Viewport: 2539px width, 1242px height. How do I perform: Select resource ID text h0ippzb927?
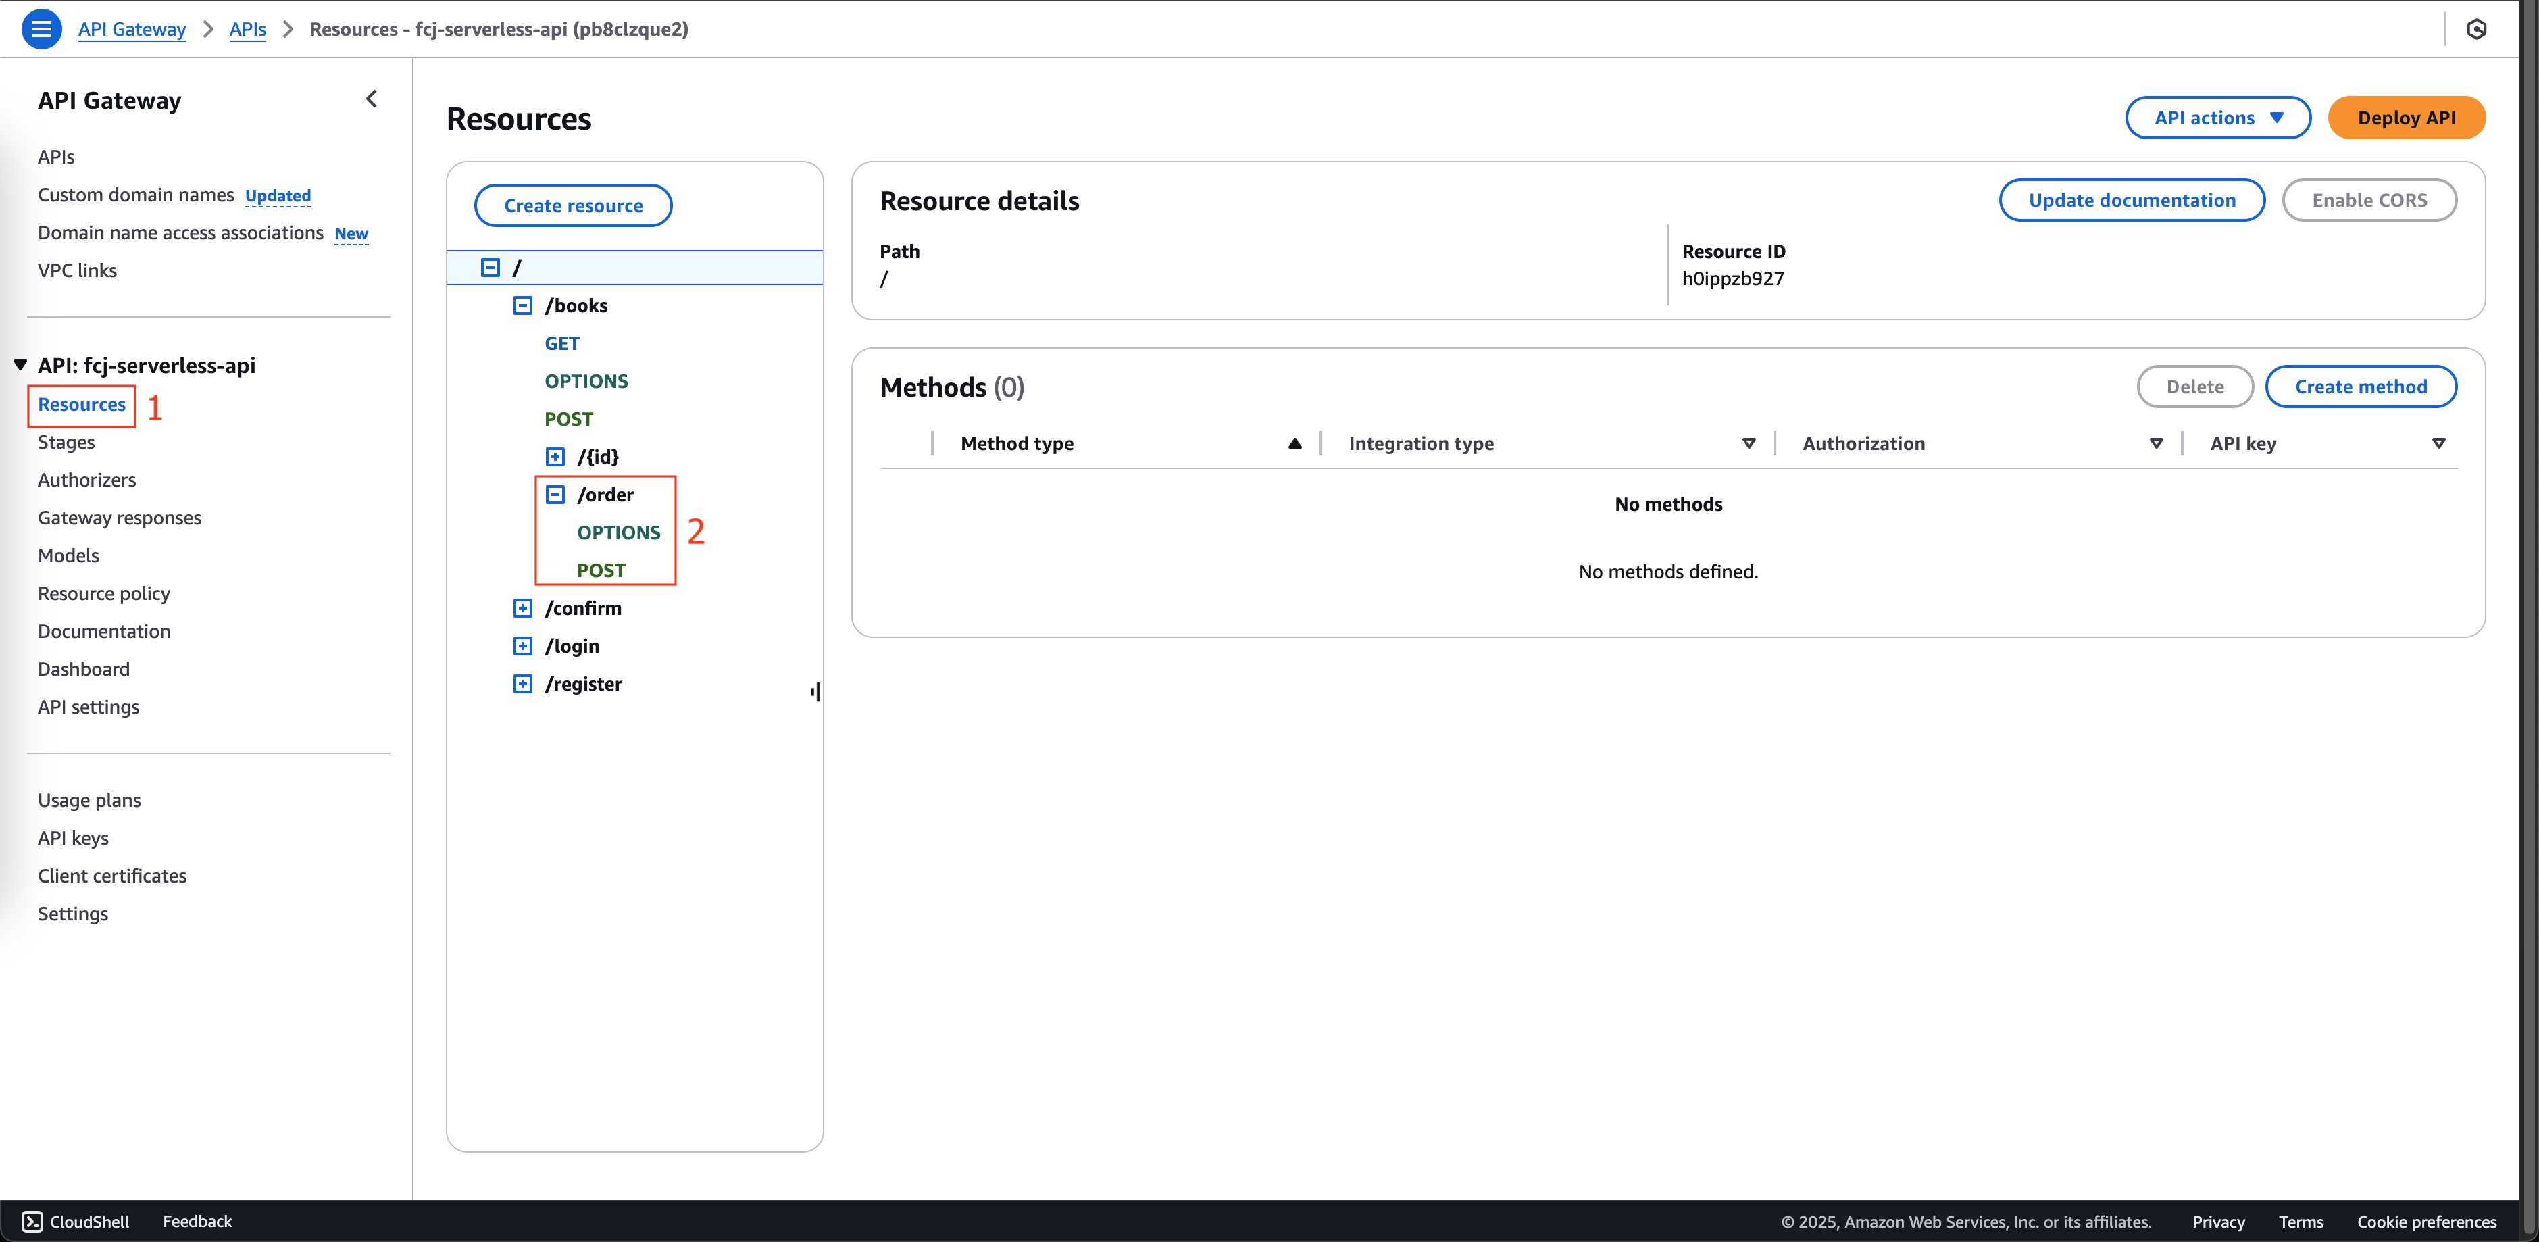click(x=1733, y=278)
